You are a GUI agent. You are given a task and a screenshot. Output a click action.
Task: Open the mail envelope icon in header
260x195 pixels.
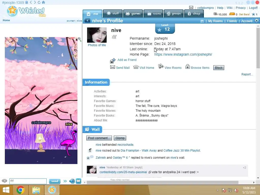pos(191,7)
